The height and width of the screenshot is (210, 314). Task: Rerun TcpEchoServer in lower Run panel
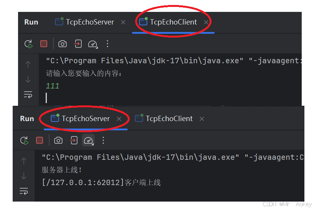coord(24,141)
